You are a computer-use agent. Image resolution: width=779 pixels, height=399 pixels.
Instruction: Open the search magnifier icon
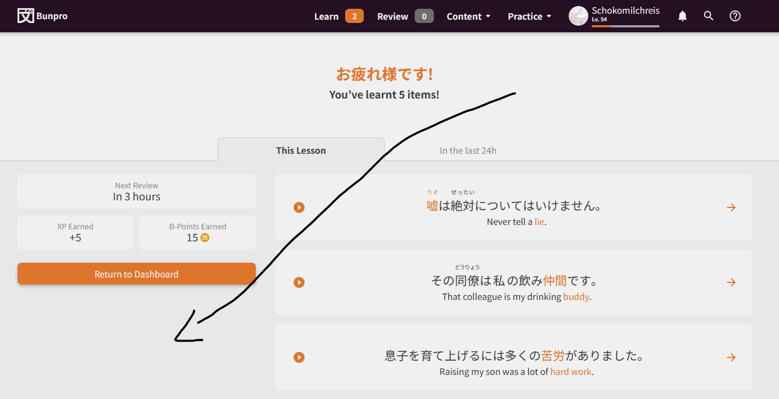point(708,16)
